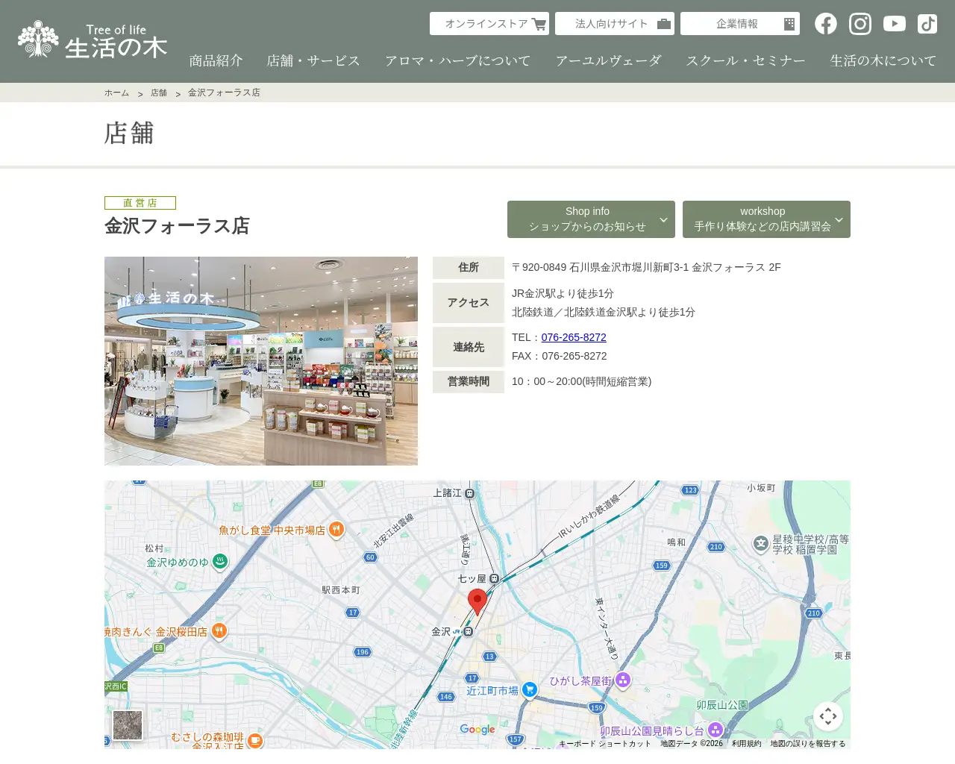Click 地図の誤りを報告する link

coord(808,743)
